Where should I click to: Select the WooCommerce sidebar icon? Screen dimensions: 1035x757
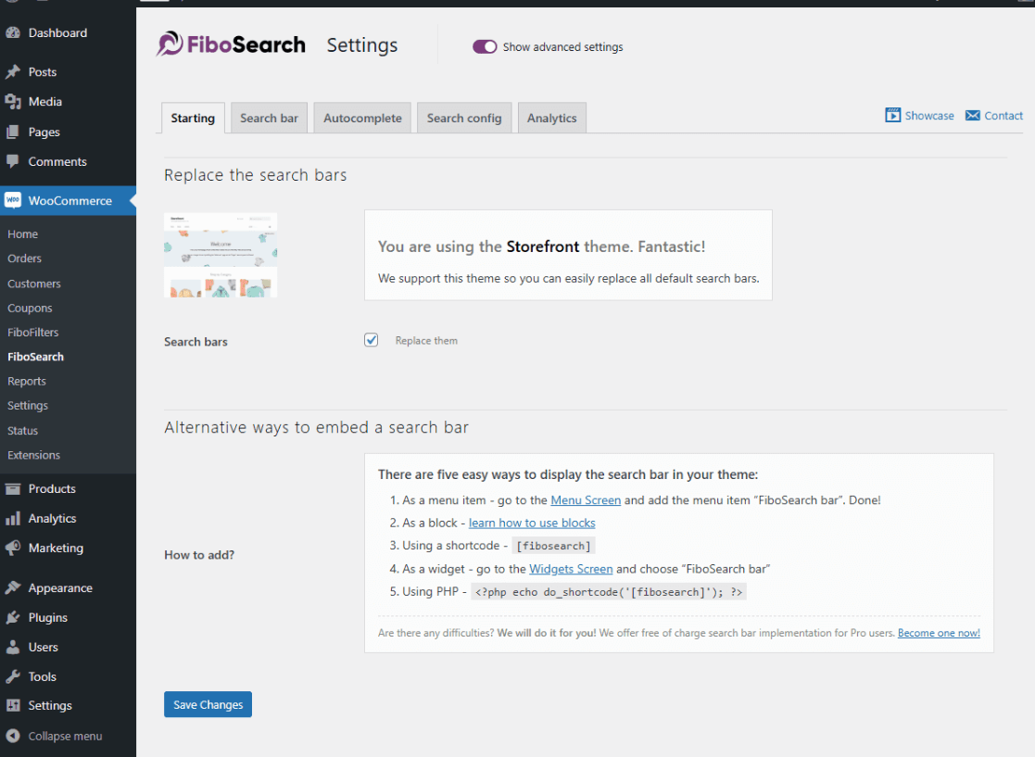[14, 200]
